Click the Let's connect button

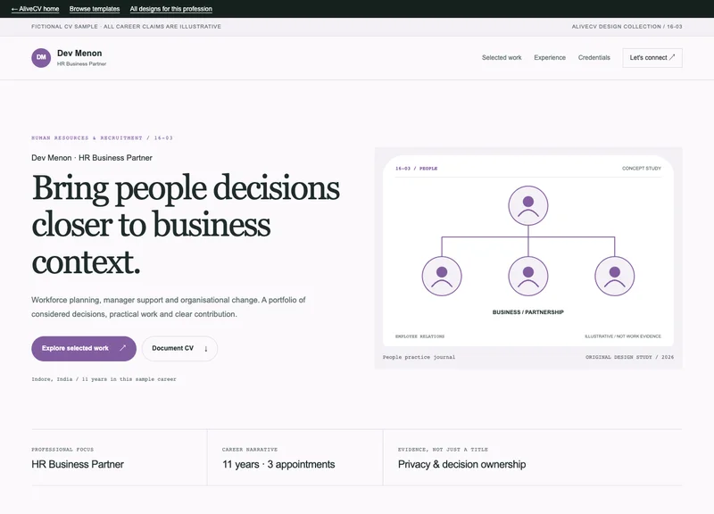tap(652, 58)
